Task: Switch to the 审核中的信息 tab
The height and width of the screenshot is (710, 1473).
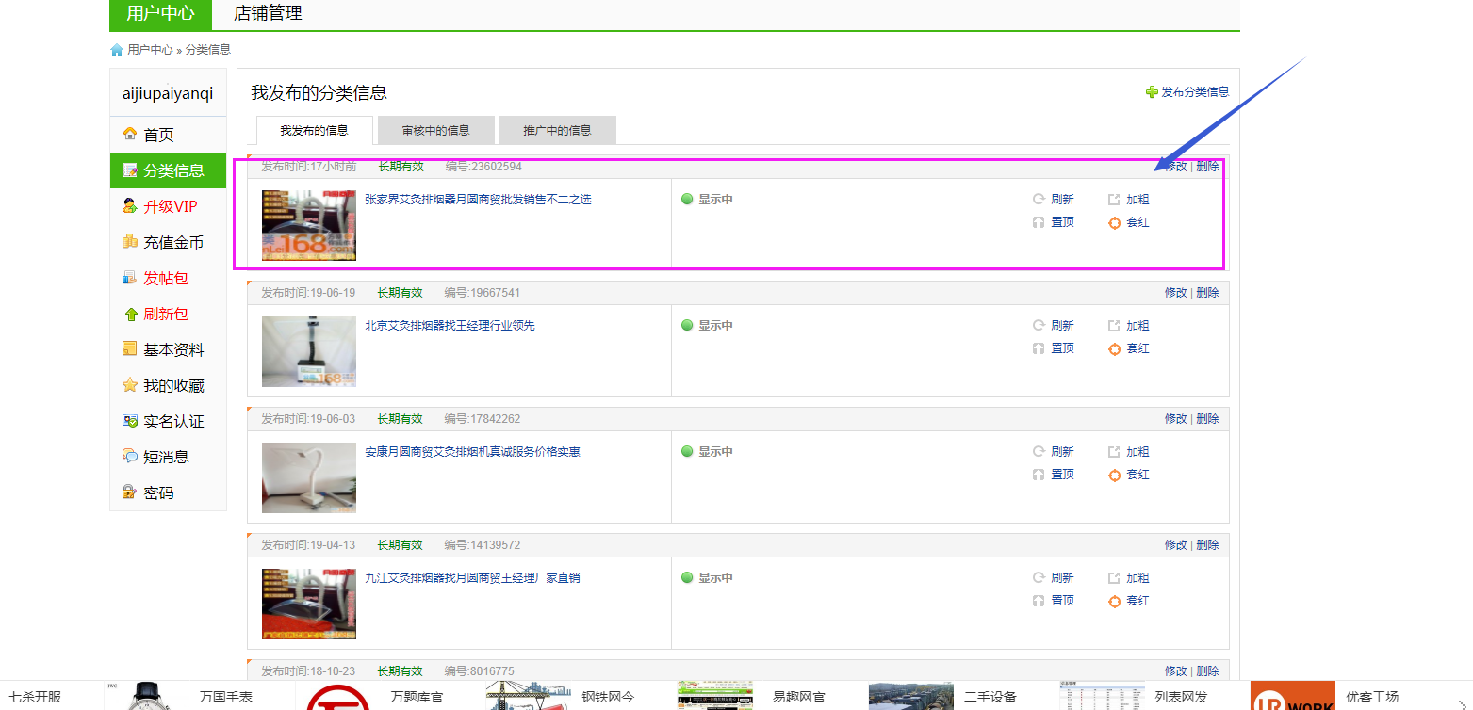Action: click(x=435, y=131)
